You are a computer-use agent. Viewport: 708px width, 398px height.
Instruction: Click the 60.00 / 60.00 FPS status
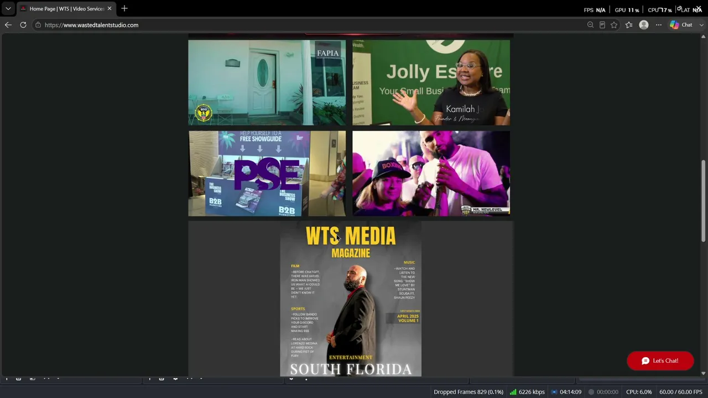click(681, 392)
